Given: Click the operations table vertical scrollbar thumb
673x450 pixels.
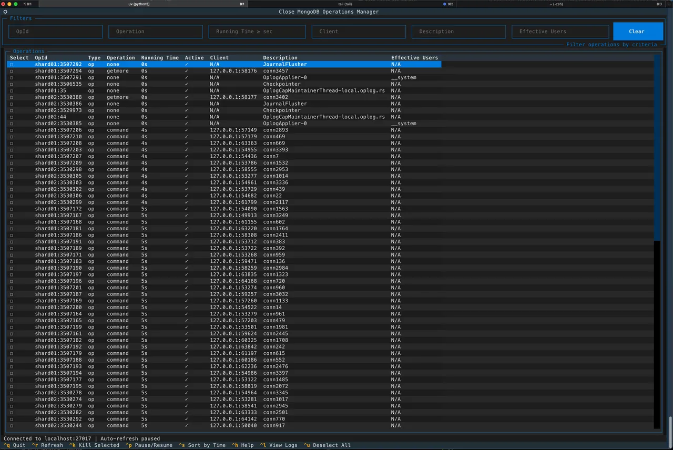Looking at the screenshot, I should click(657, 147).
